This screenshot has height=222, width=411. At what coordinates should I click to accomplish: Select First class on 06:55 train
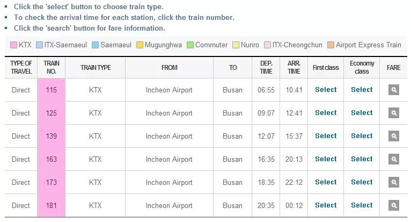pos(326,90)
